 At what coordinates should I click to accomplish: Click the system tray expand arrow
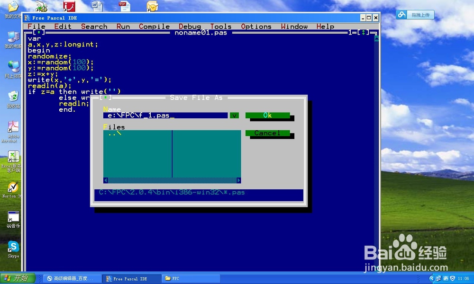coord(432,278)
